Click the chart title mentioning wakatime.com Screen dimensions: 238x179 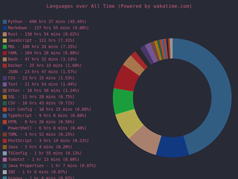[x=119, y=6]
